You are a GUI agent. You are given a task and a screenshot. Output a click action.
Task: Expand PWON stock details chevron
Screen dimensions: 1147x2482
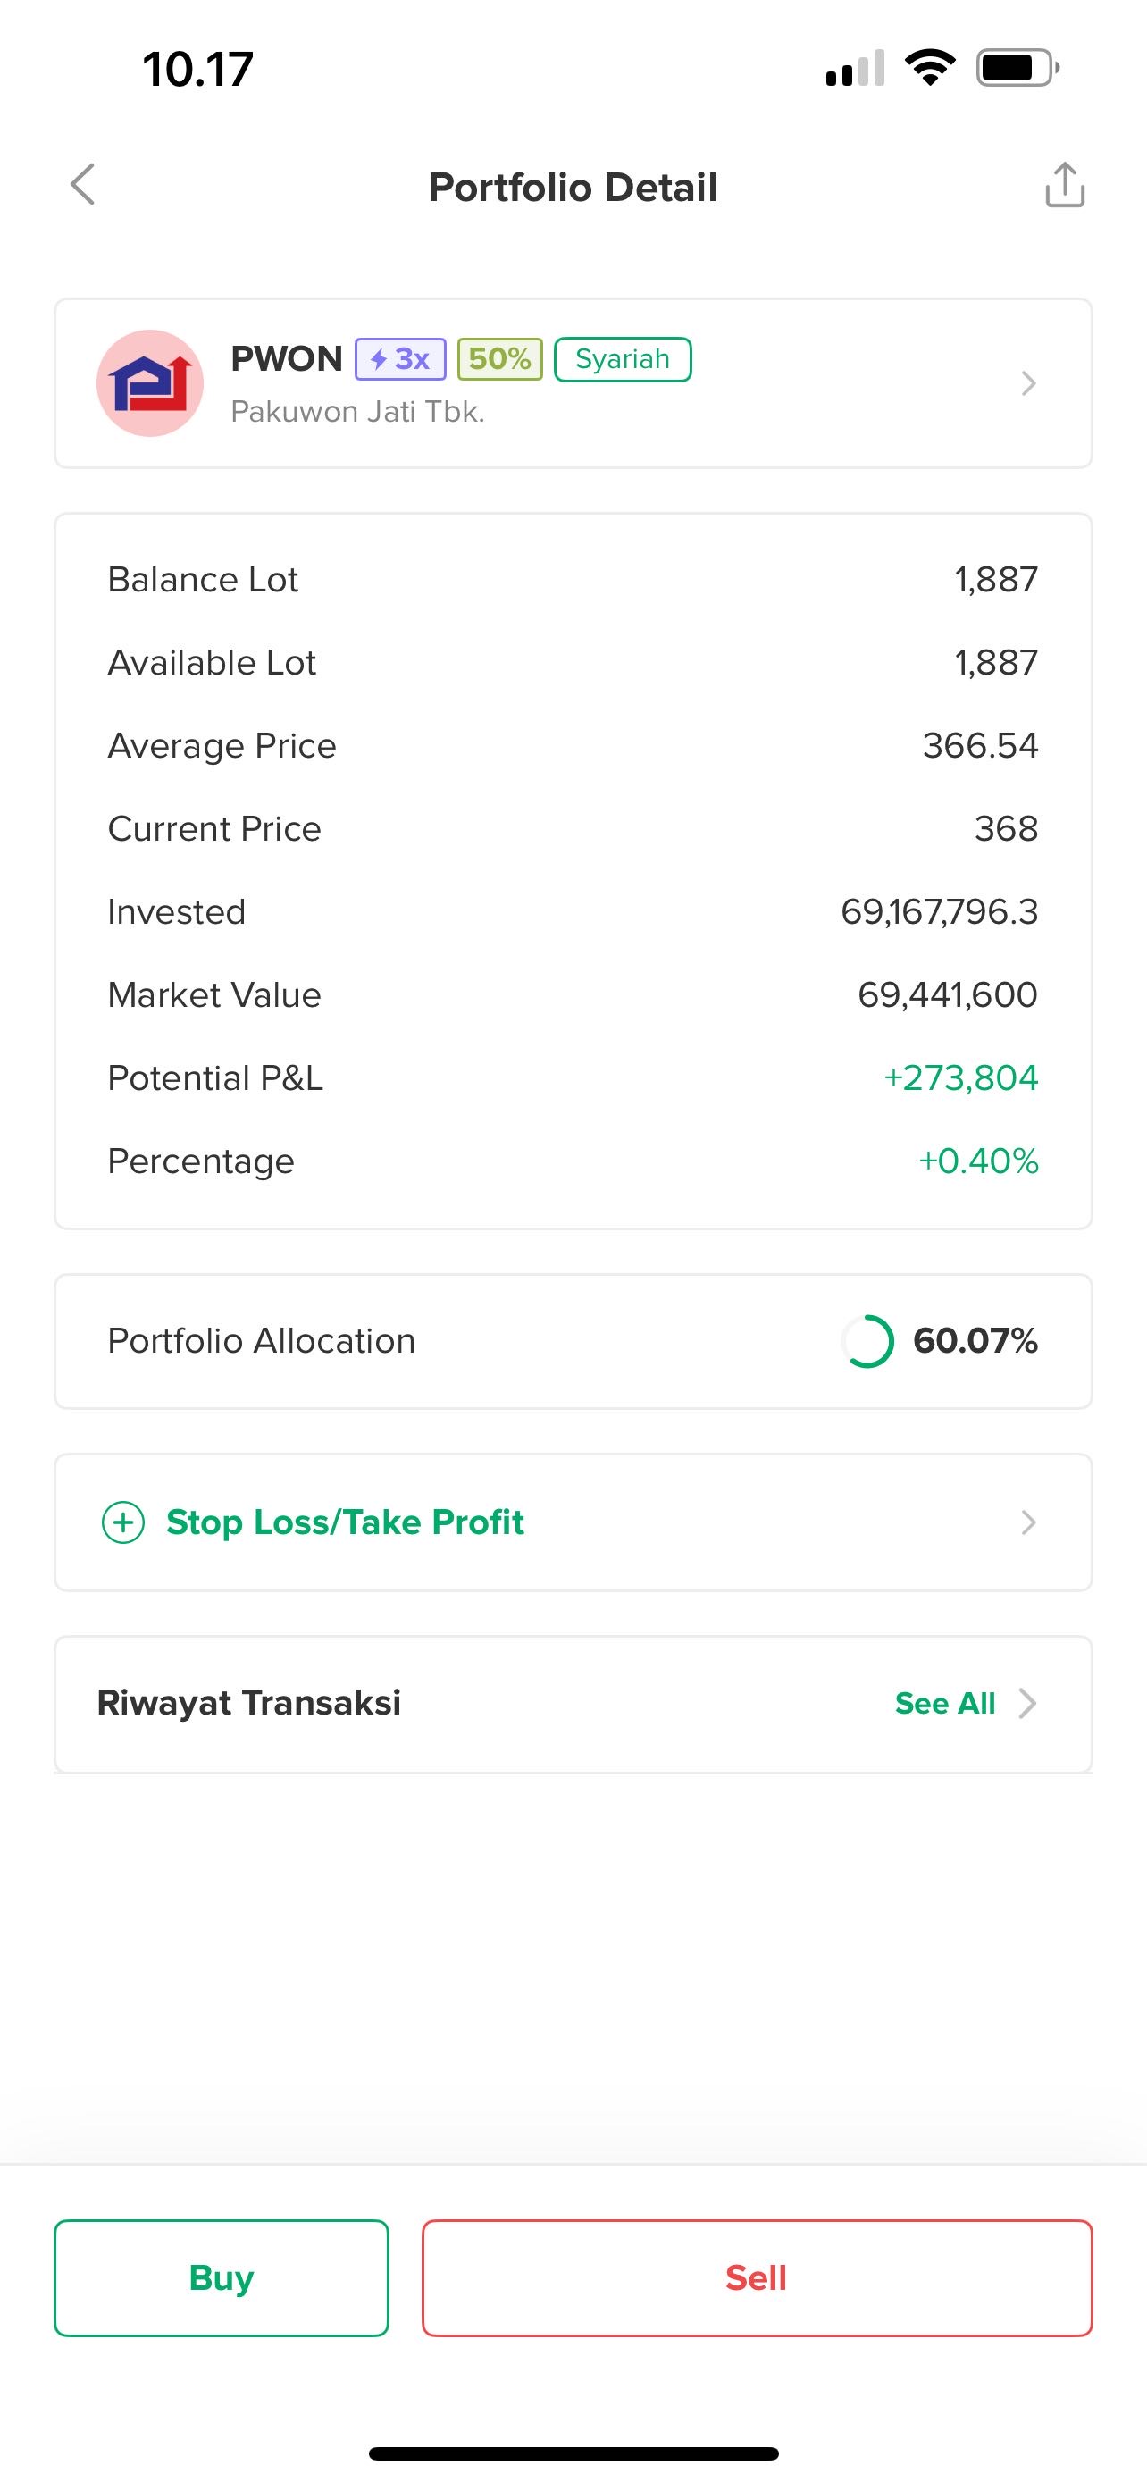(1028, 383)
